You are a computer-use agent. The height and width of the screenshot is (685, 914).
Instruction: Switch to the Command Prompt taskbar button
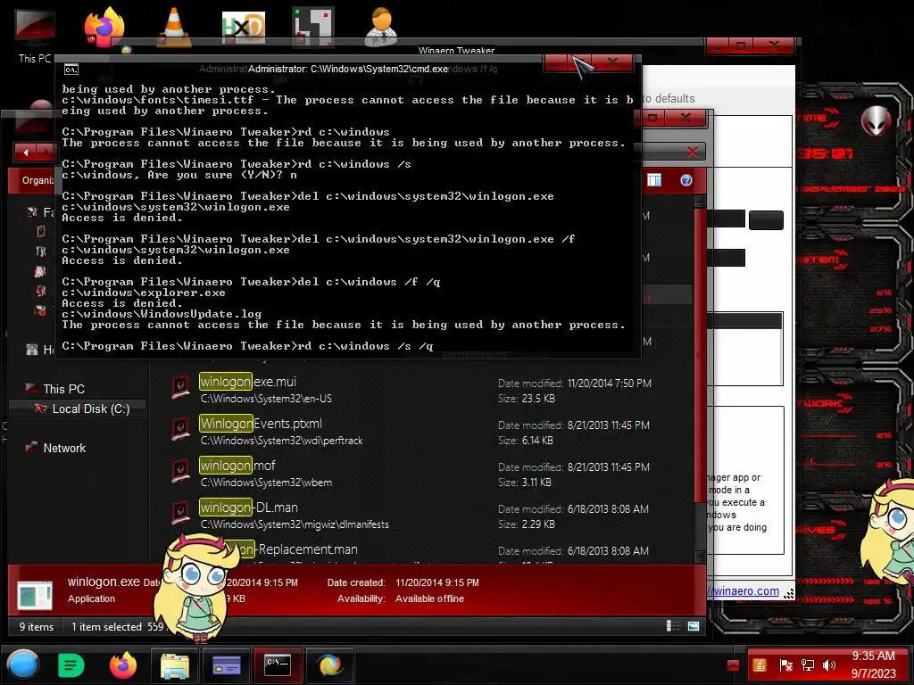pyautogui.click(x=278, y=665)
